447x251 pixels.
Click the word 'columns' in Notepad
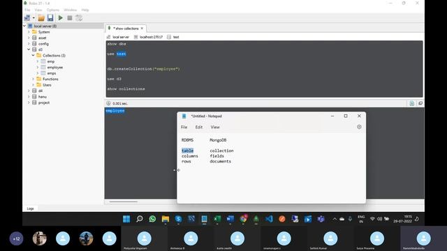189,156
